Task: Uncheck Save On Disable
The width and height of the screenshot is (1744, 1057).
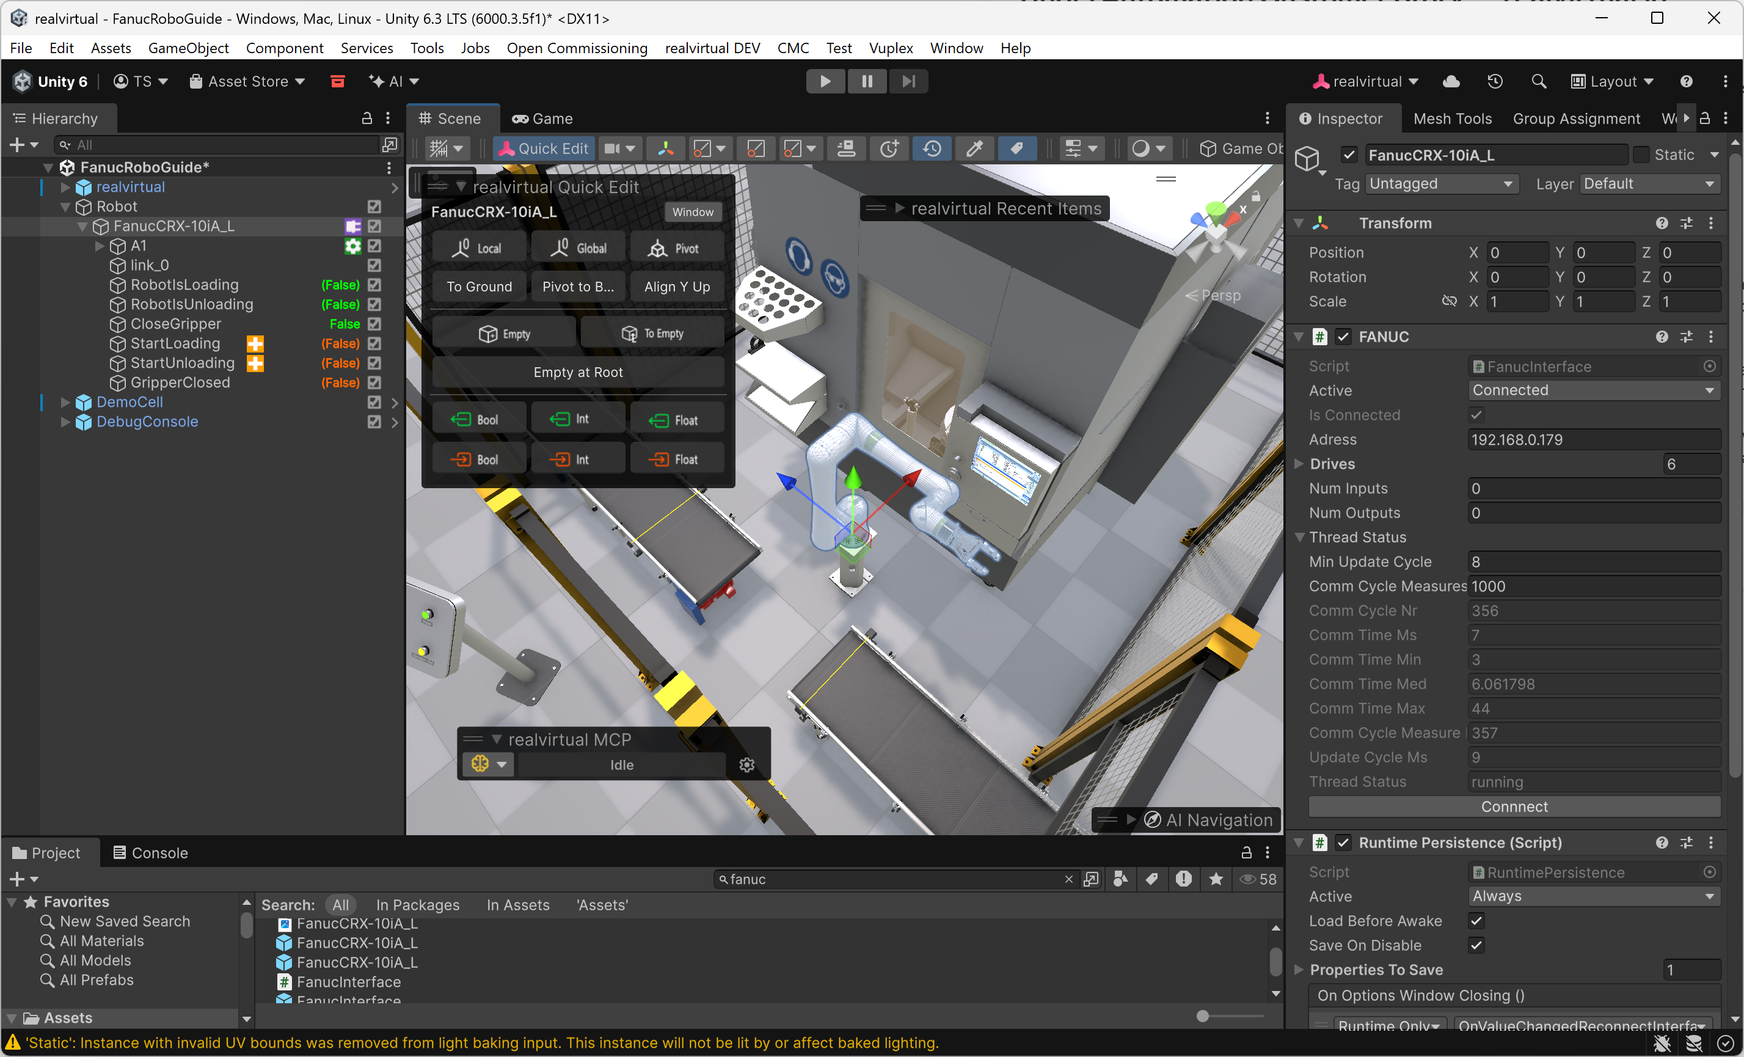Action: tap(1476, 945)
